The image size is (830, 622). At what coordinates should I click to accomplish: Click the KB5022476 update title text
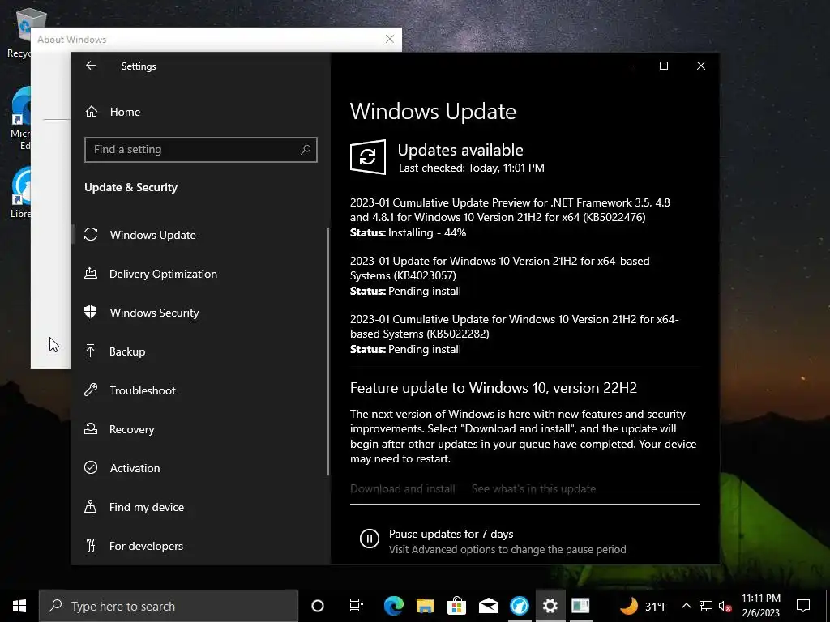[x=510, y=210]
